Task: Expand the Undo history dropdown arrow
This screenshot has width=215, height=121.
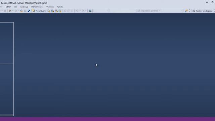Action: pos(80,11)
